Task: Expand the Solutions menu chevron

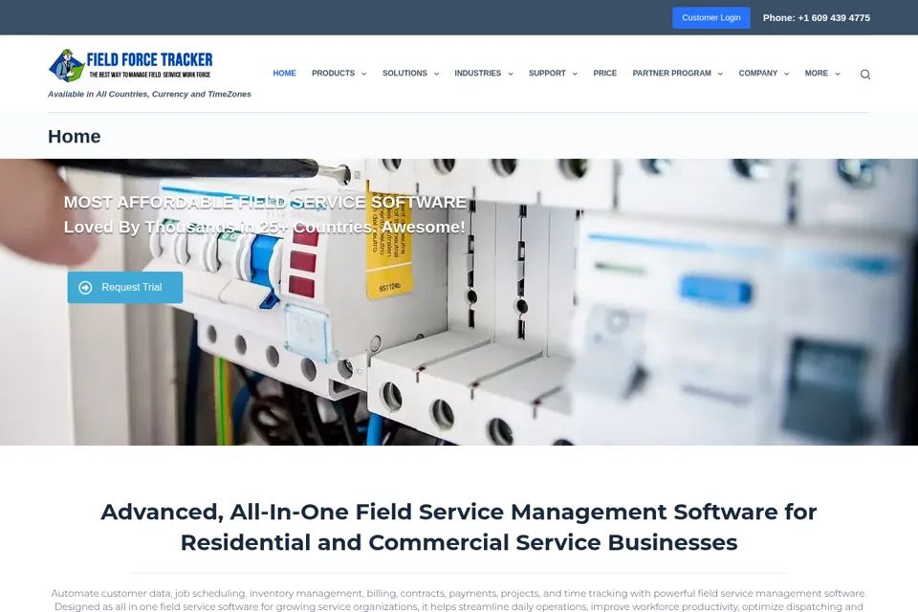Action: [x=436, y=74]
